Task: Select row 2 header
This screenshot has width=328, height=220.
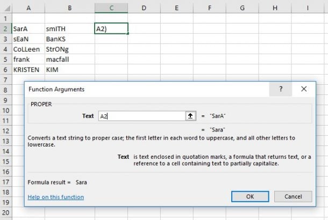Action: [6, 29]
